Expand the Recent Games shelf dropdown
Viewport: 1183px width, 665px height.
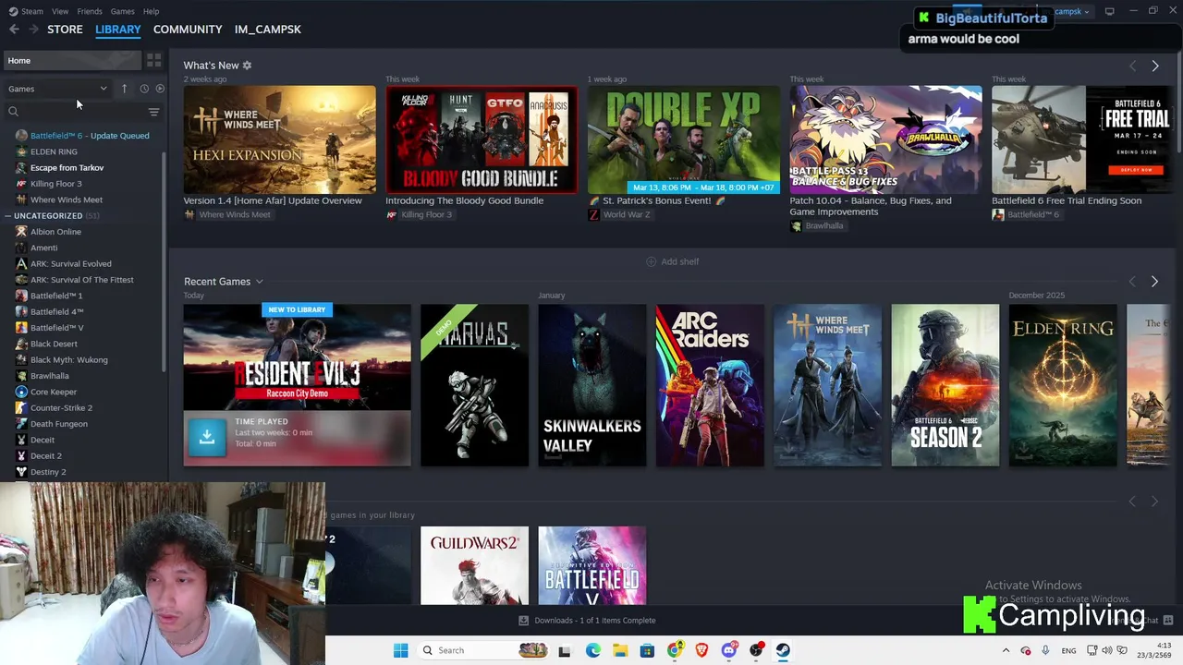point(259,282)
